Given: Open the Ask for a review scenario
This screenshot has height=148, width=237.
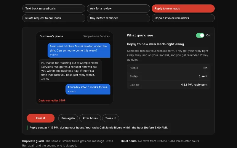Looking at the screenshot, I should 118,9.
